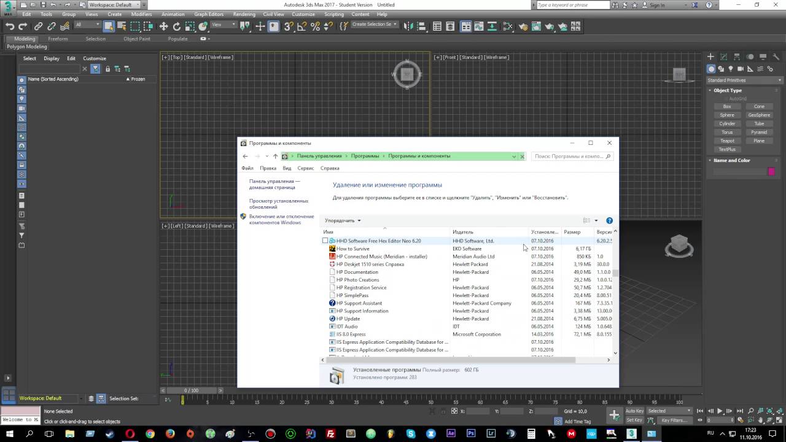Create a Teapot primitive
This screenshot has height=442, width=786.
coord(727,141)
